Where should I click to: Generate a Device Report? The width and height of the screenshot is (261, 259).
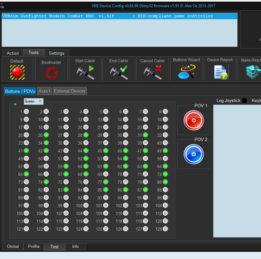220,72
